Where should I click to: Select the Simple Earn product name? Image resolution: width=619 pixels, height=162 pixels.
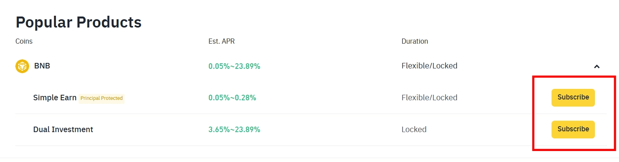55,98
